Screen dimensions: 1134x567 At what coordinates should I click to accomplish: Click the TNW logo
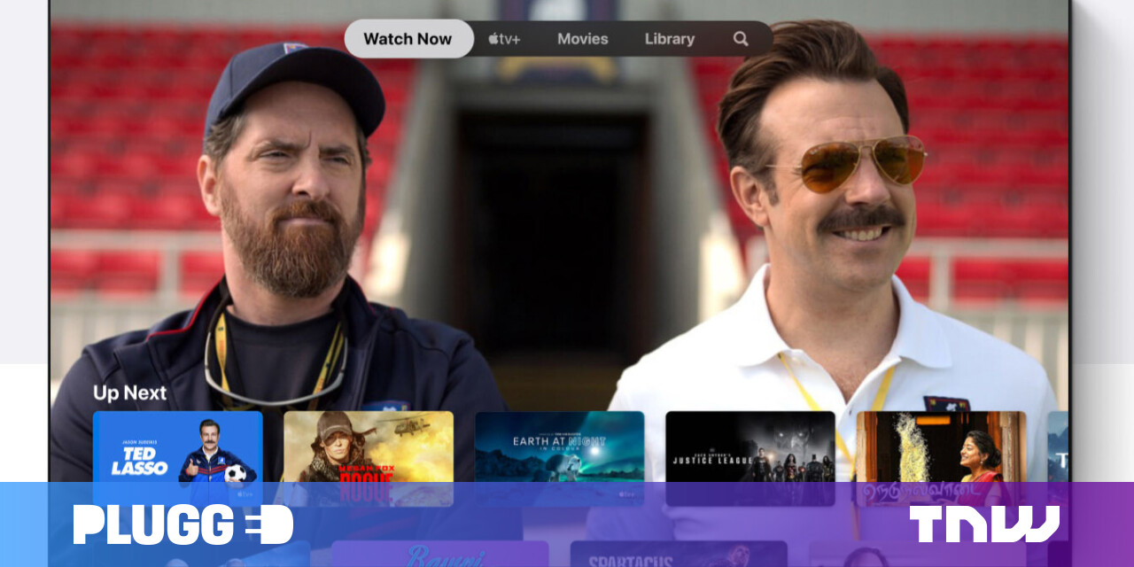coord(984,524)
